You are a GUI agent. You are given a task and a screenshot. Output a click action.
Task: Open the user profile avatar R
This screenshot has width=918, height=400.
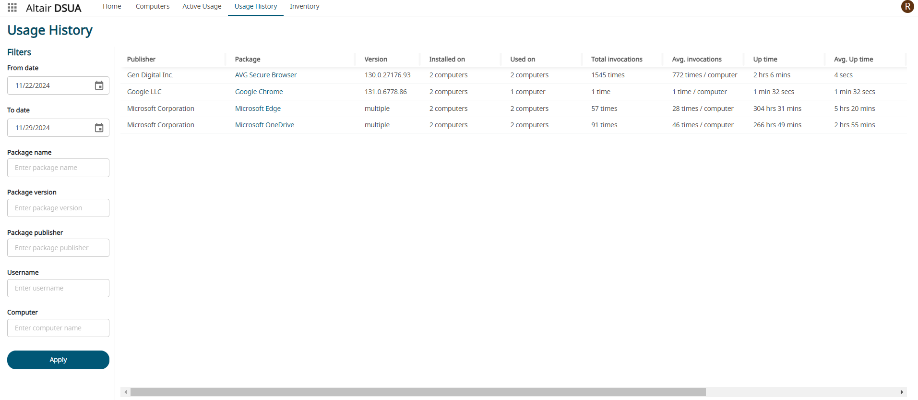coord(907,7)
